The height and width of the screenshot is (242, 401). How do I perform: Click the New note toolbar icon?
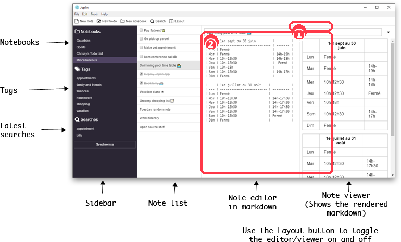(77, 21)
